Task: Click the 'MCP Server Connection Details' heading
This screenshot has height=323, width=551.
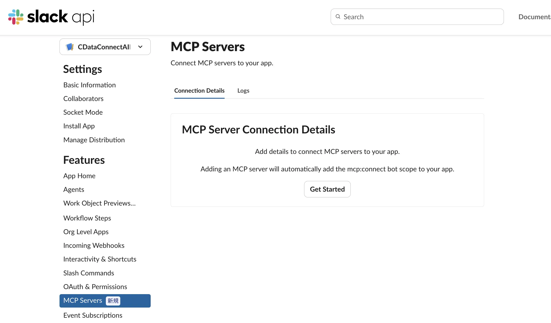Action: (259, 130)
